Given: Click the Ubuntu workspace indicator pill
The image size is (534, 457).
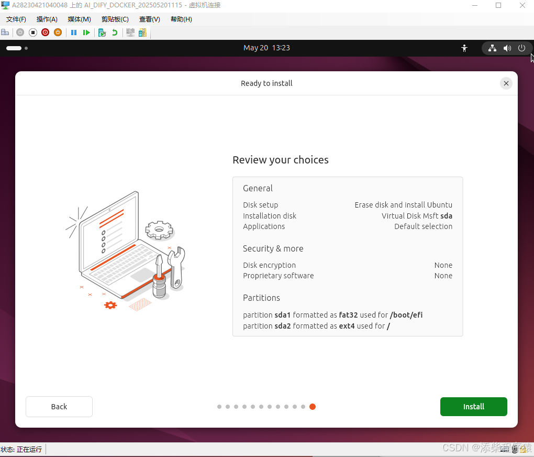Looking at the screenshot, I should [x=14, y=48].
